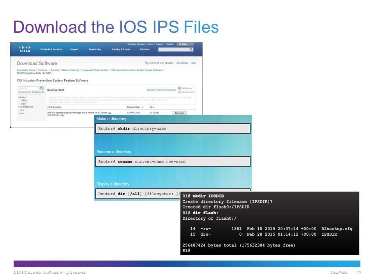Image resolution: width=374 pixels, height=280 pixels.
Task: Click the 'R1# mkdir IPSDIR' terminal line
Action: [x=203, y=196]
